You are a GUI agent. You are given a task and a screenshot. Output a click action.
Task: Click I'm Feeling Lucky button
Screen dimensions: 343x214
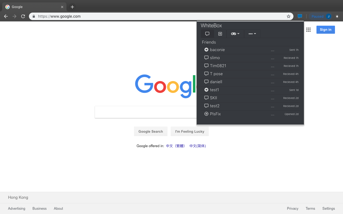(190, 131)
